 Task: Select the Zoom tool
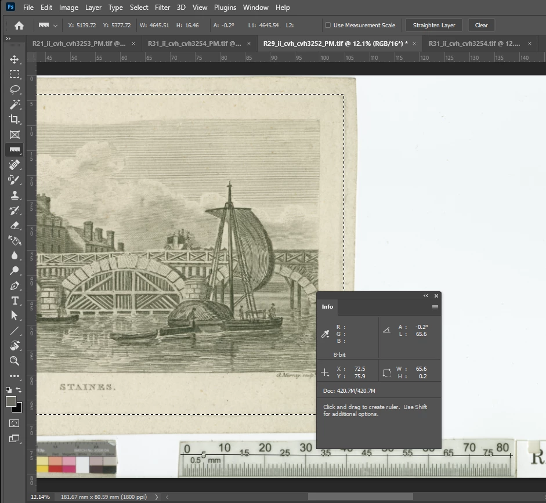click(x=15, y=361)
